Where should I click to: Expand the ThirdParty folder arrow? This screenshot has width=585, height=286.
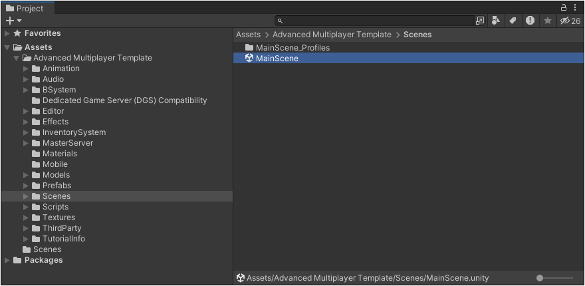click(x=26, y=228)
